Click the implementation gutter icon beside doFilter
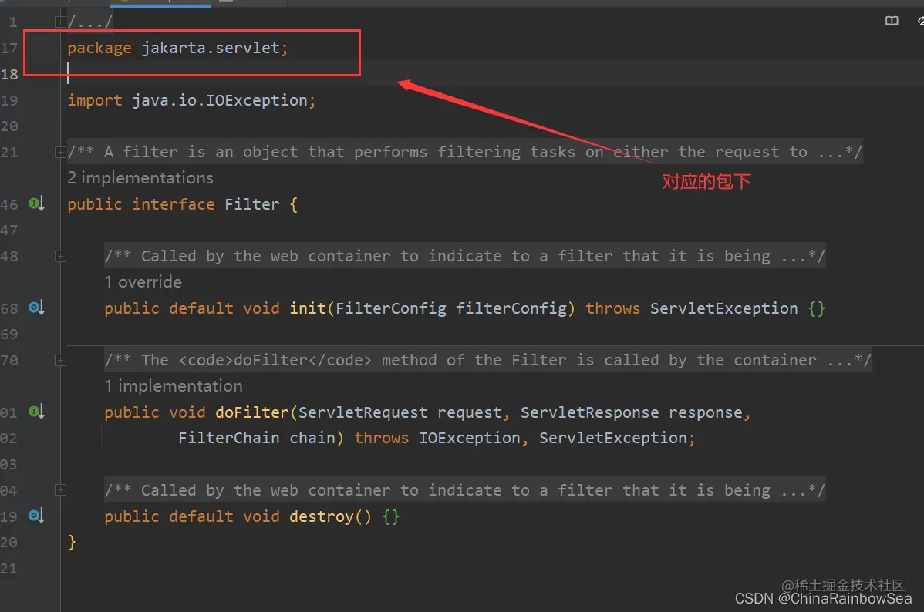Image resolution: width=924 pixels, height=612 pixels. (36, 412)
